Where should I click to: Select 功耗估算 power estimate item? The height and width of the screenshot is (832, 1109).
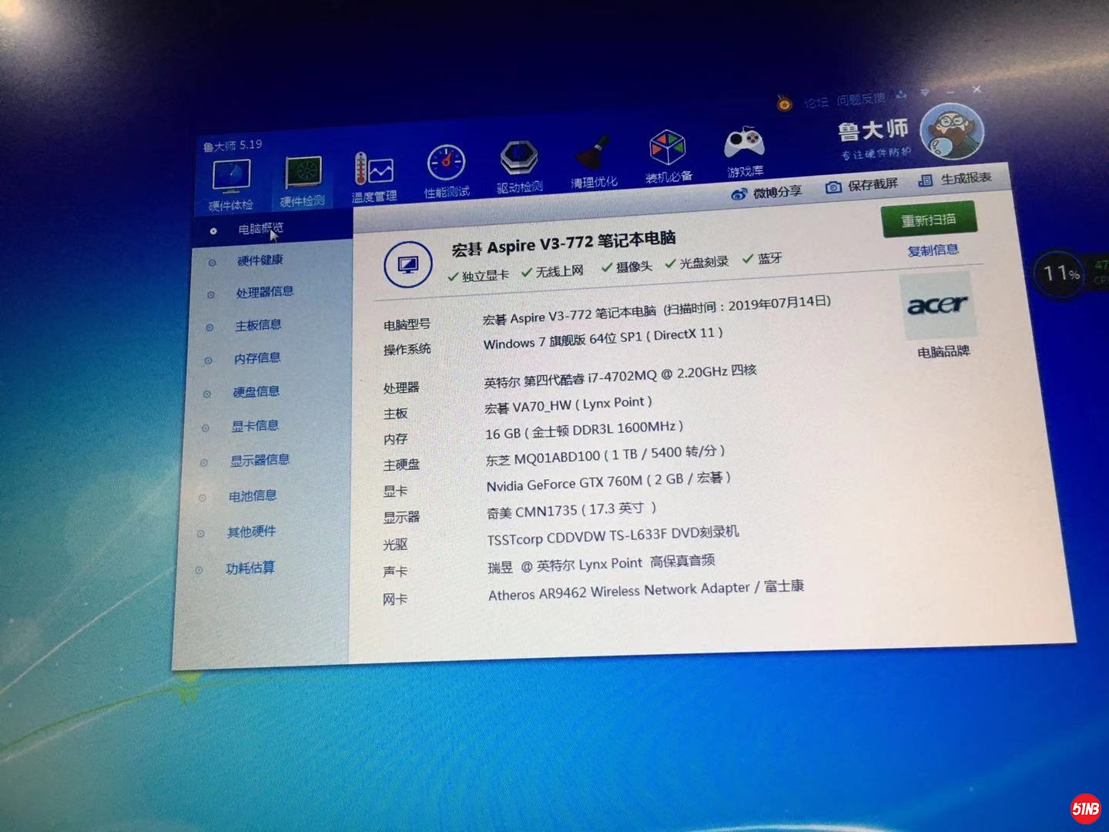tap(250, 569)
